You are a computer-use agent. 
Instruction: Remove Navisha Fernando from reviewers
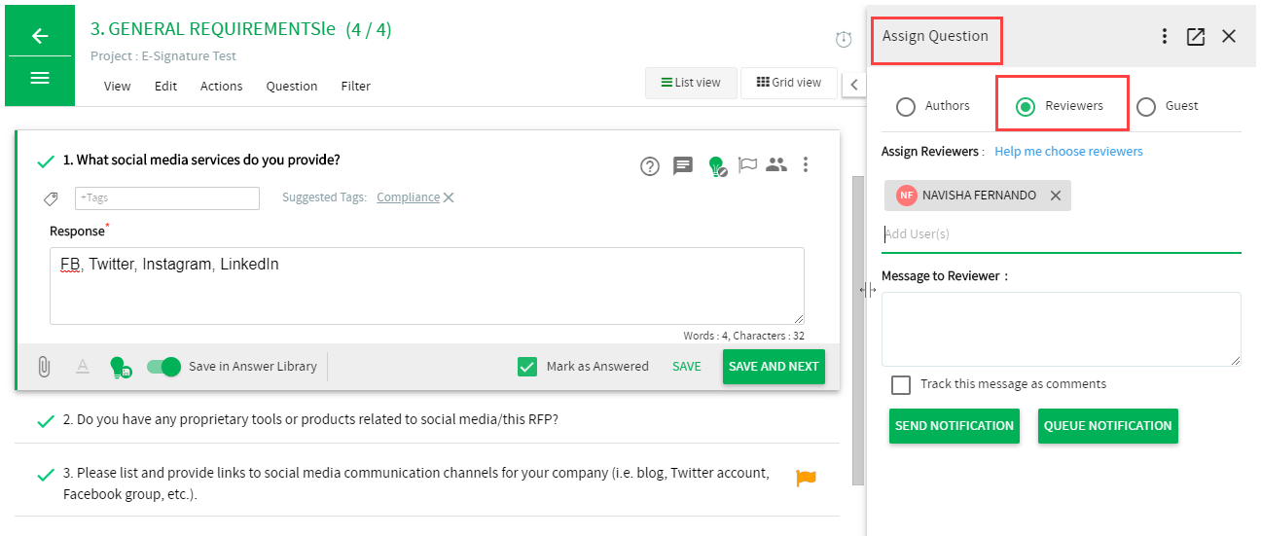[1056, 196]
